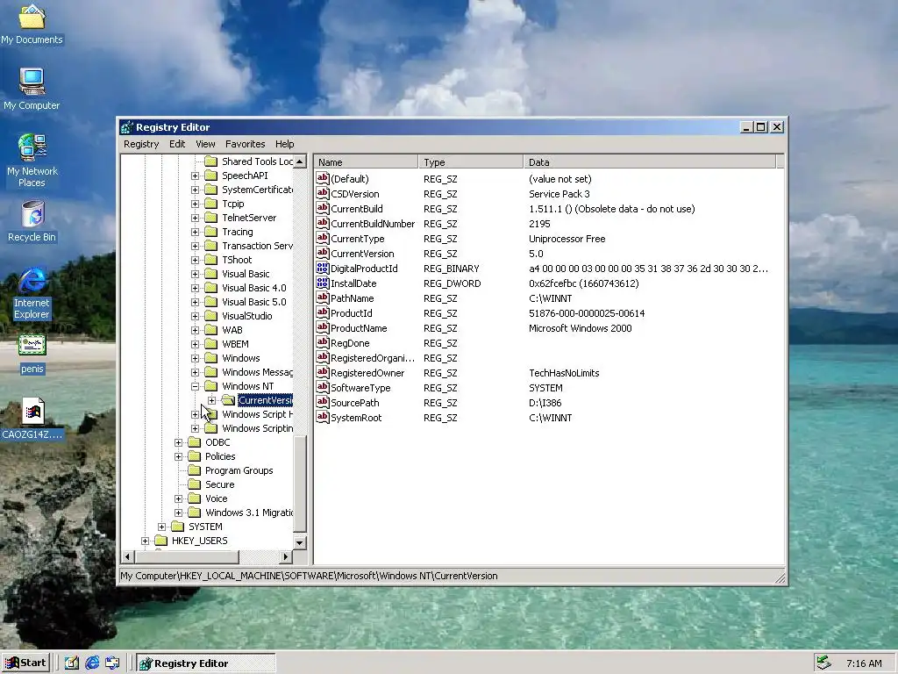Click the VisualStudio folder icon

(x=211, y=316)
